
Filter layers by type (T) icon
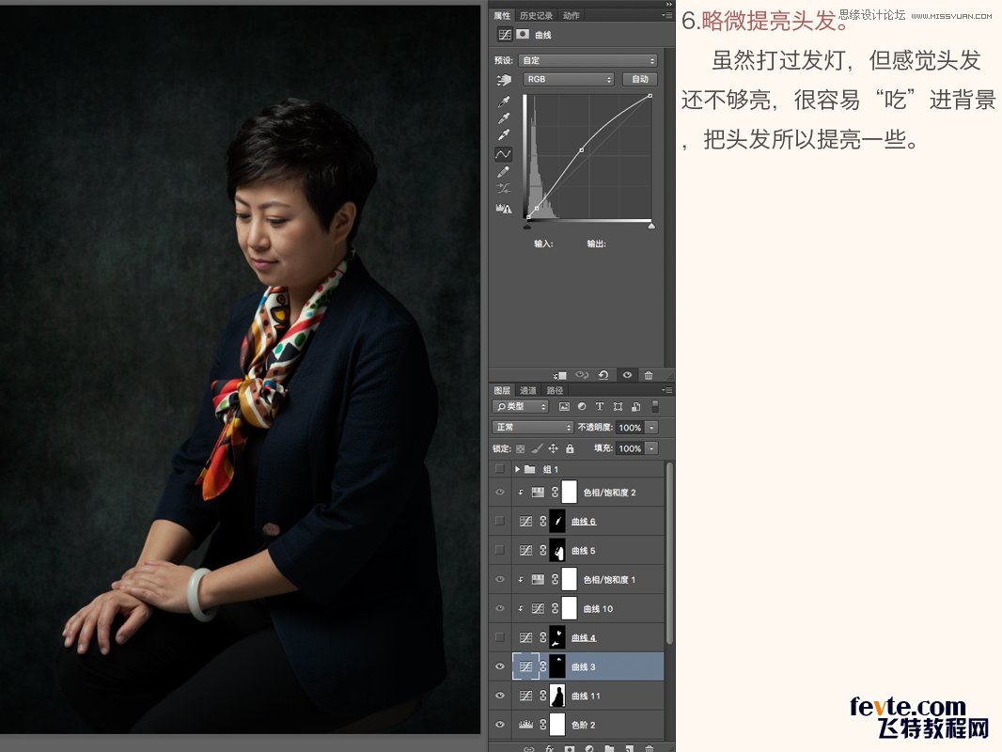600,406
